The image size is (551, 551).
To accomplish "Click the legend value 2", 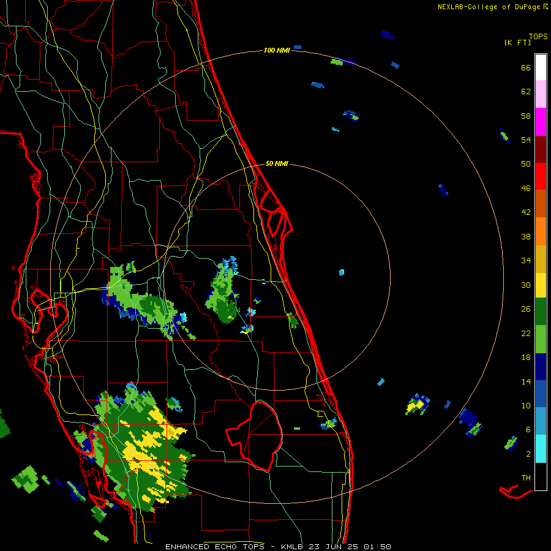I will 528,454.
